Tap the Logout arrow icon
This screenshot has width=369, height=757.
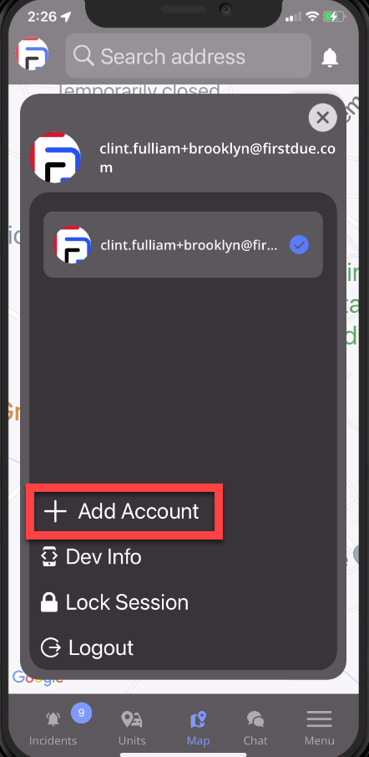tap(51, 648)
